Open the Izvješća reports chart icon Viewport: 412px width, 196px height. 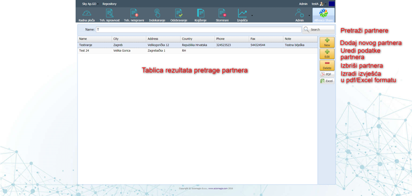click(242, 15)
